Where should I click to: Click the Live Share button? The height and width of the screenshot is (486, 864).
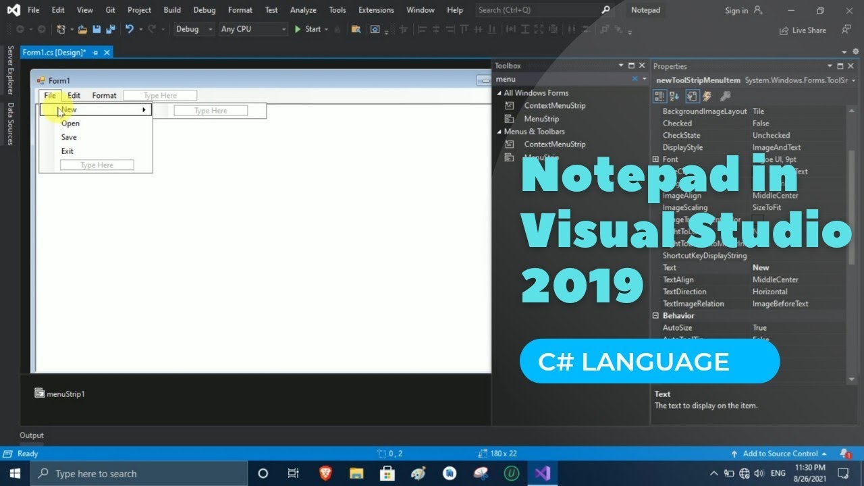[x=803, y=30]
